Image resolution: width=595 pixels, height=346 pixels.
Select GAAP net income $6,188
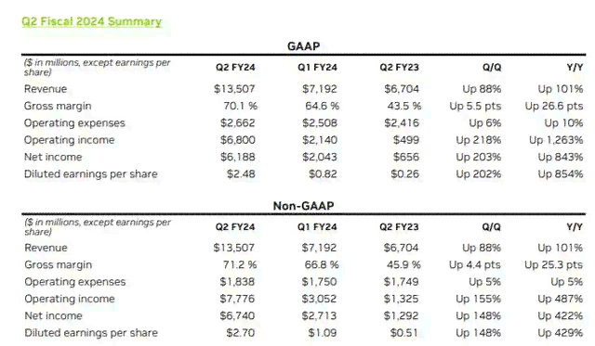238,157
